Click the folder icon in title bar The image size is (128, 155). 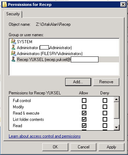click(5, 5)
